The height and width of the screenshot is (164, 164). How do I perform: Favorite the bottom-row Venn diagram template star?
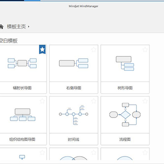94,153
